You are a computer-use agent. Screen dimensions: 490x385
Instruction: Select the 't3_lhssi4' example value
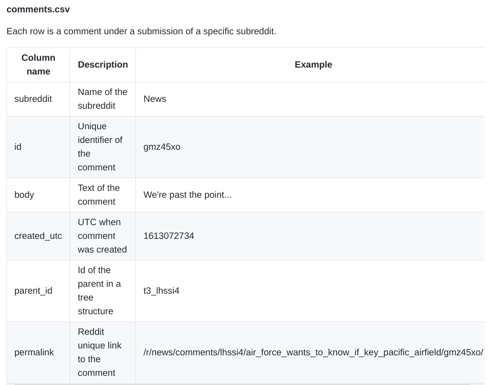click(161, 291)
